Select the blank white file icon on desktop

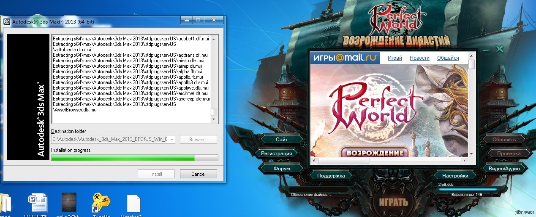coord(133,204)
